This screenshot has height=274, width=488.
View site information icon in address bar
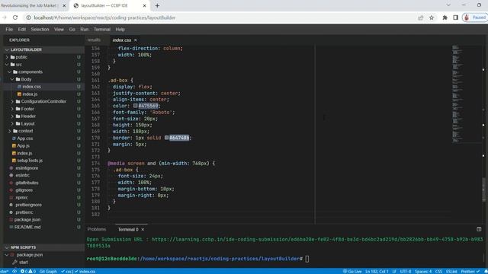point(28,18)
